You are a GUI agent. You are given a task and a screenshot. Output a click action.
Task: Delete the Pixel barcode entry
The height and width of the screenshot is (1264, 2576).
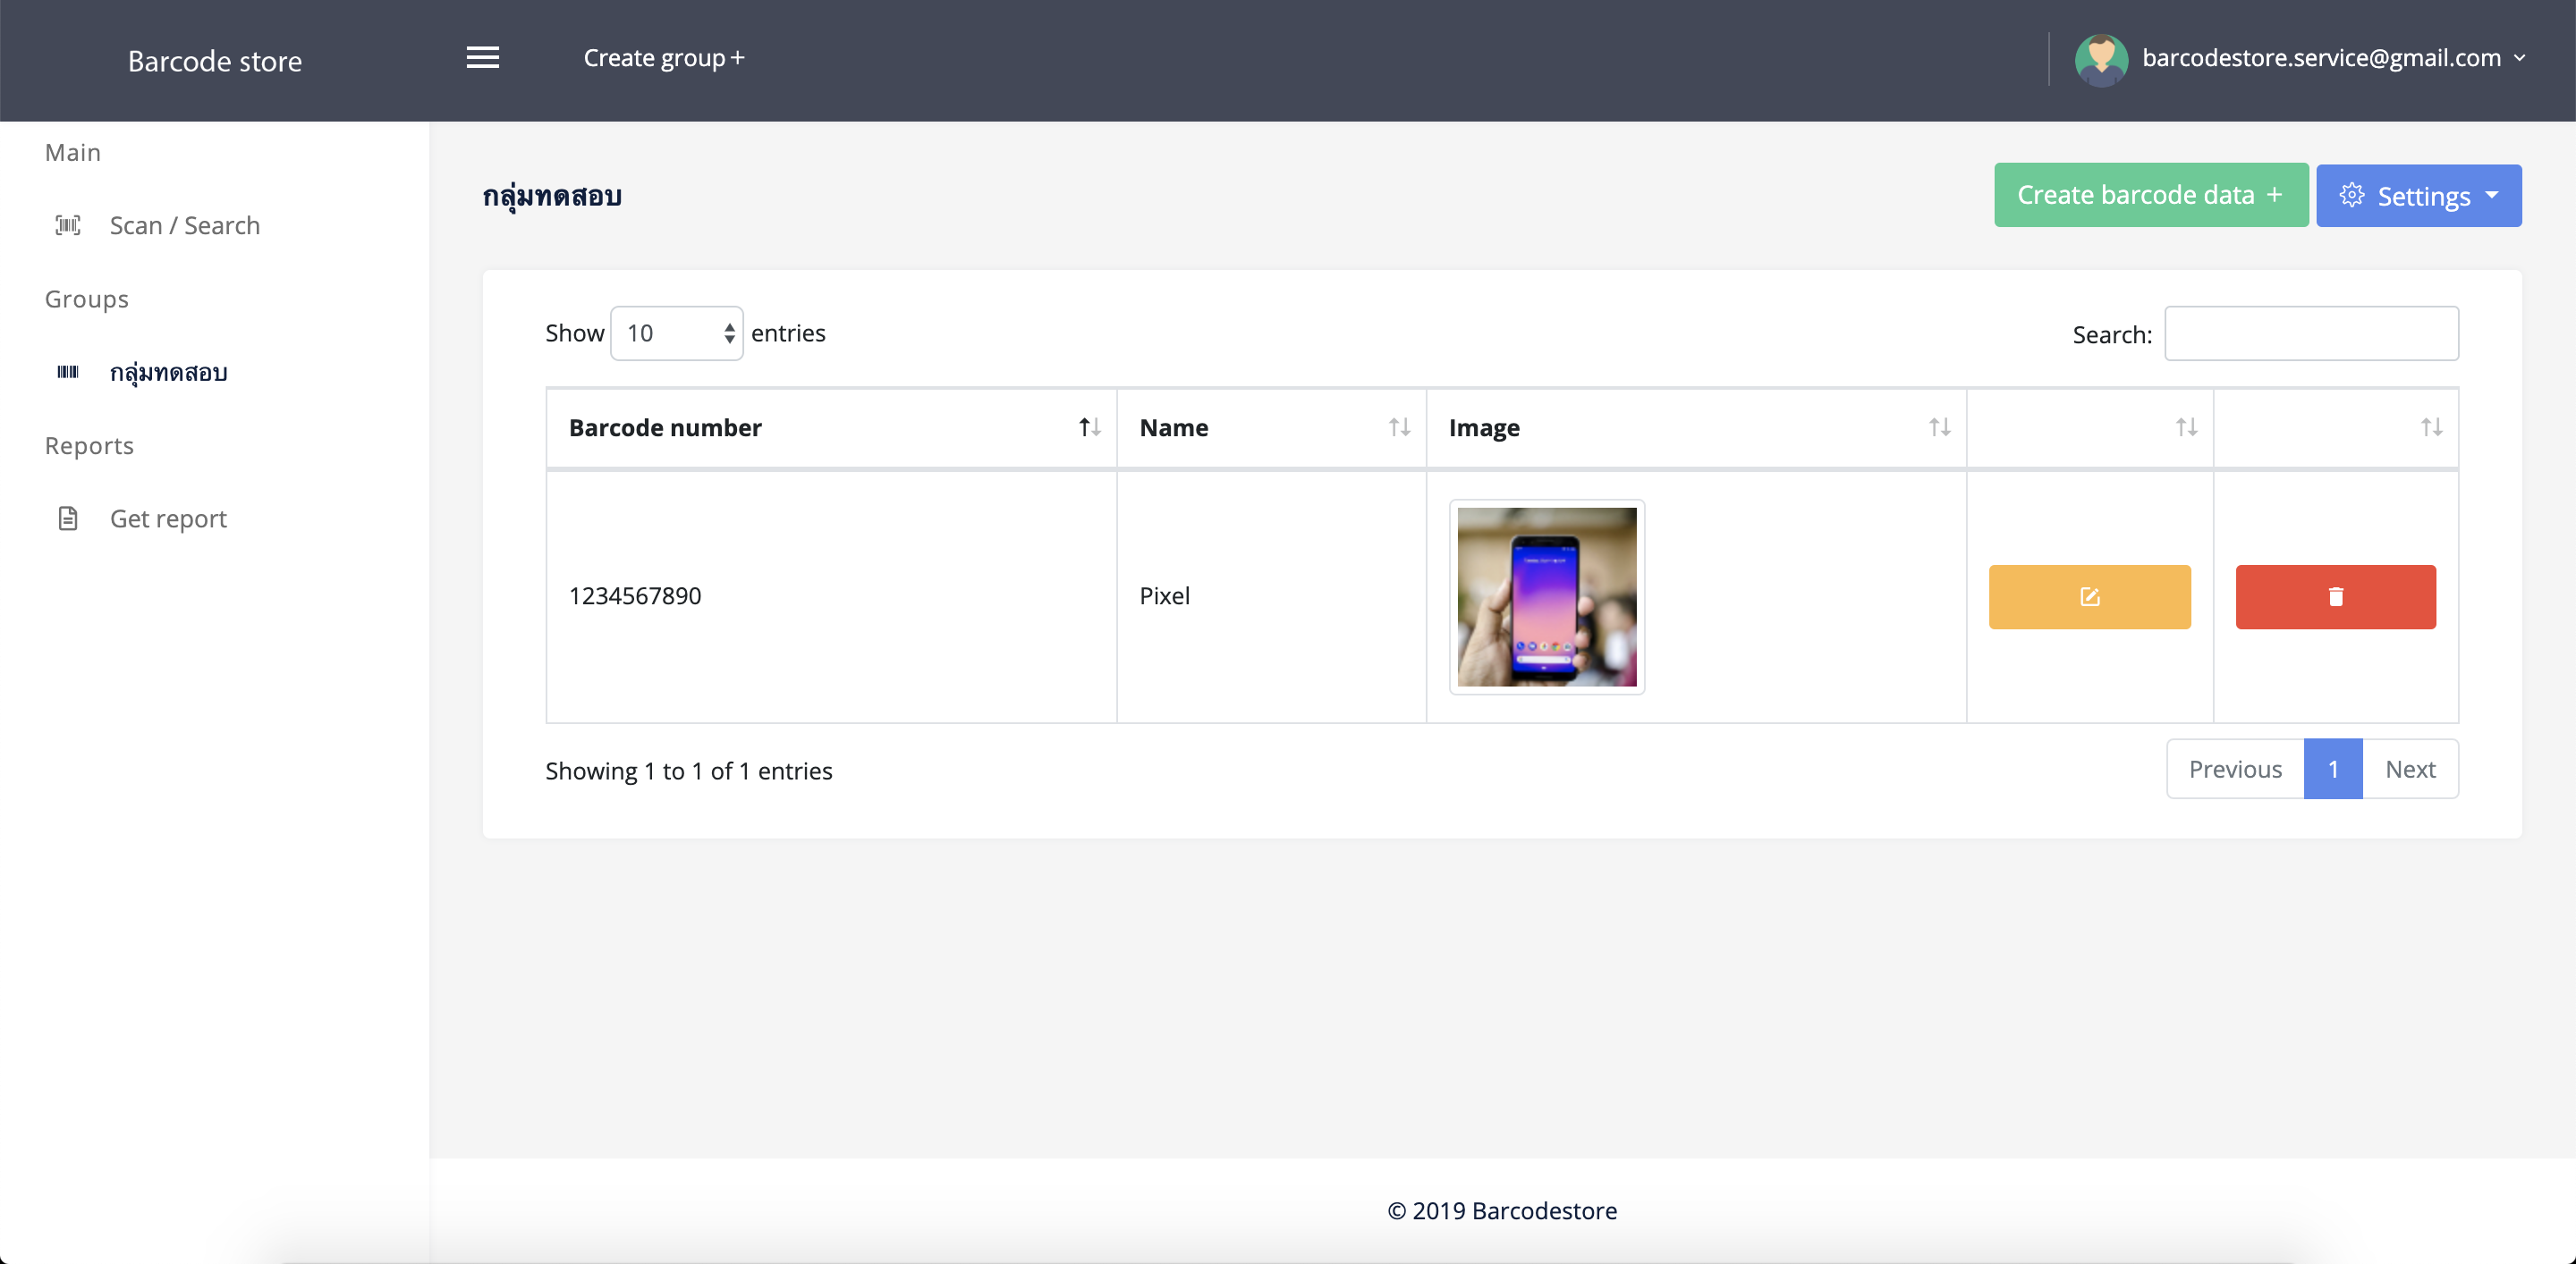pyautogui.click(x=2335, y=596)
